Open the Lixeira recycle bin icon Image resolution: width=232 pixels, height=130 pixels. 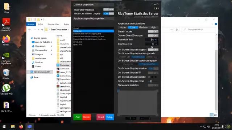[6, 74]
